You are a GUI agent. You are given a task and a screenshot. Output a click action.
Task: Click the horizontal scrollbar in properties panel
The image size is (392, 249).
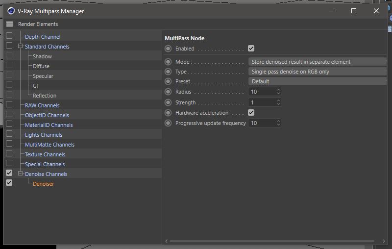pos(272,241)
